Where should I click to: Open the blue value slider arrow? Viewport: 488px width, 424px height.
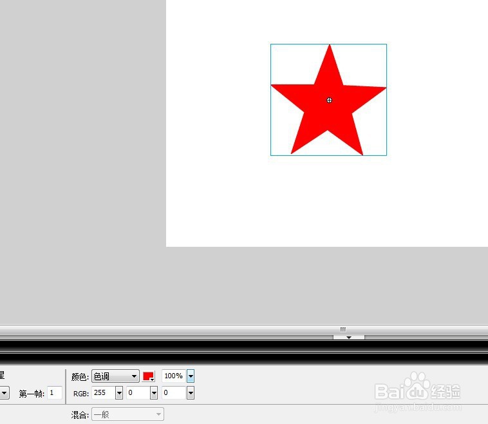[191, 393]
